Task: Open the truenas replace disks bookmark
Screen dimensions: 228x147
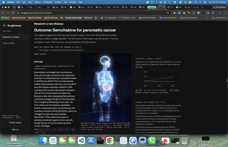Action: tap(74, 18)
